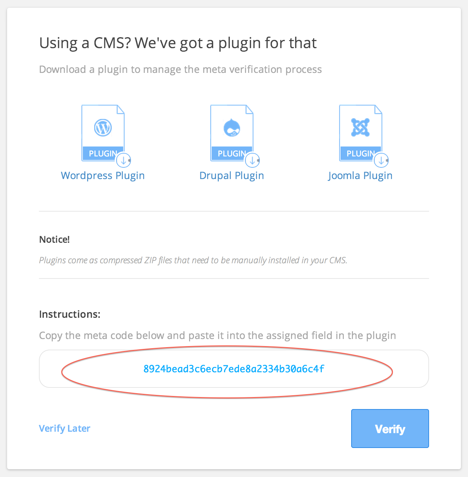
Task: Open the Joomla Plugin link
Action: [x=360, y=176]
